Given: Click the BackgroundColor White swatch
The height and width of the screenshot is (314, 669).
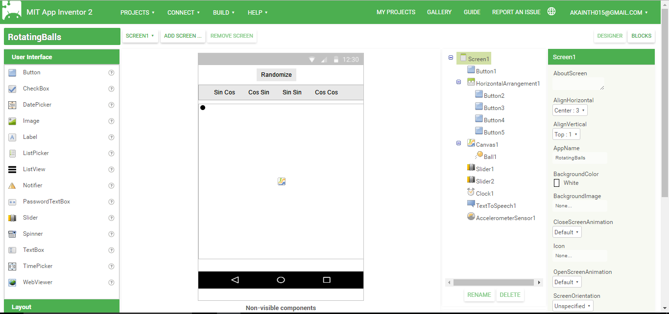Looking at the screenshot, I should point(556,183).
